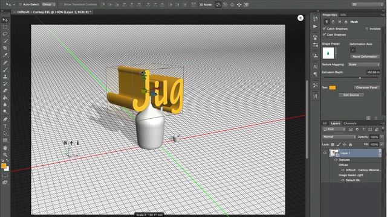The width and height of the screenshot is (387, 217).
Task: Select the Difficult - Carboy.STL document tab
Action: coord(54,12)
